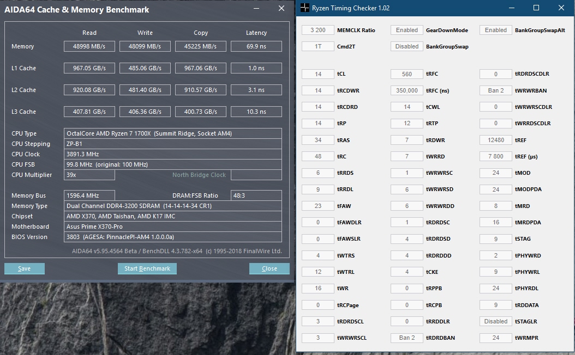Click MEMCLK Ratio value 3 200

(x=318, y=30)
